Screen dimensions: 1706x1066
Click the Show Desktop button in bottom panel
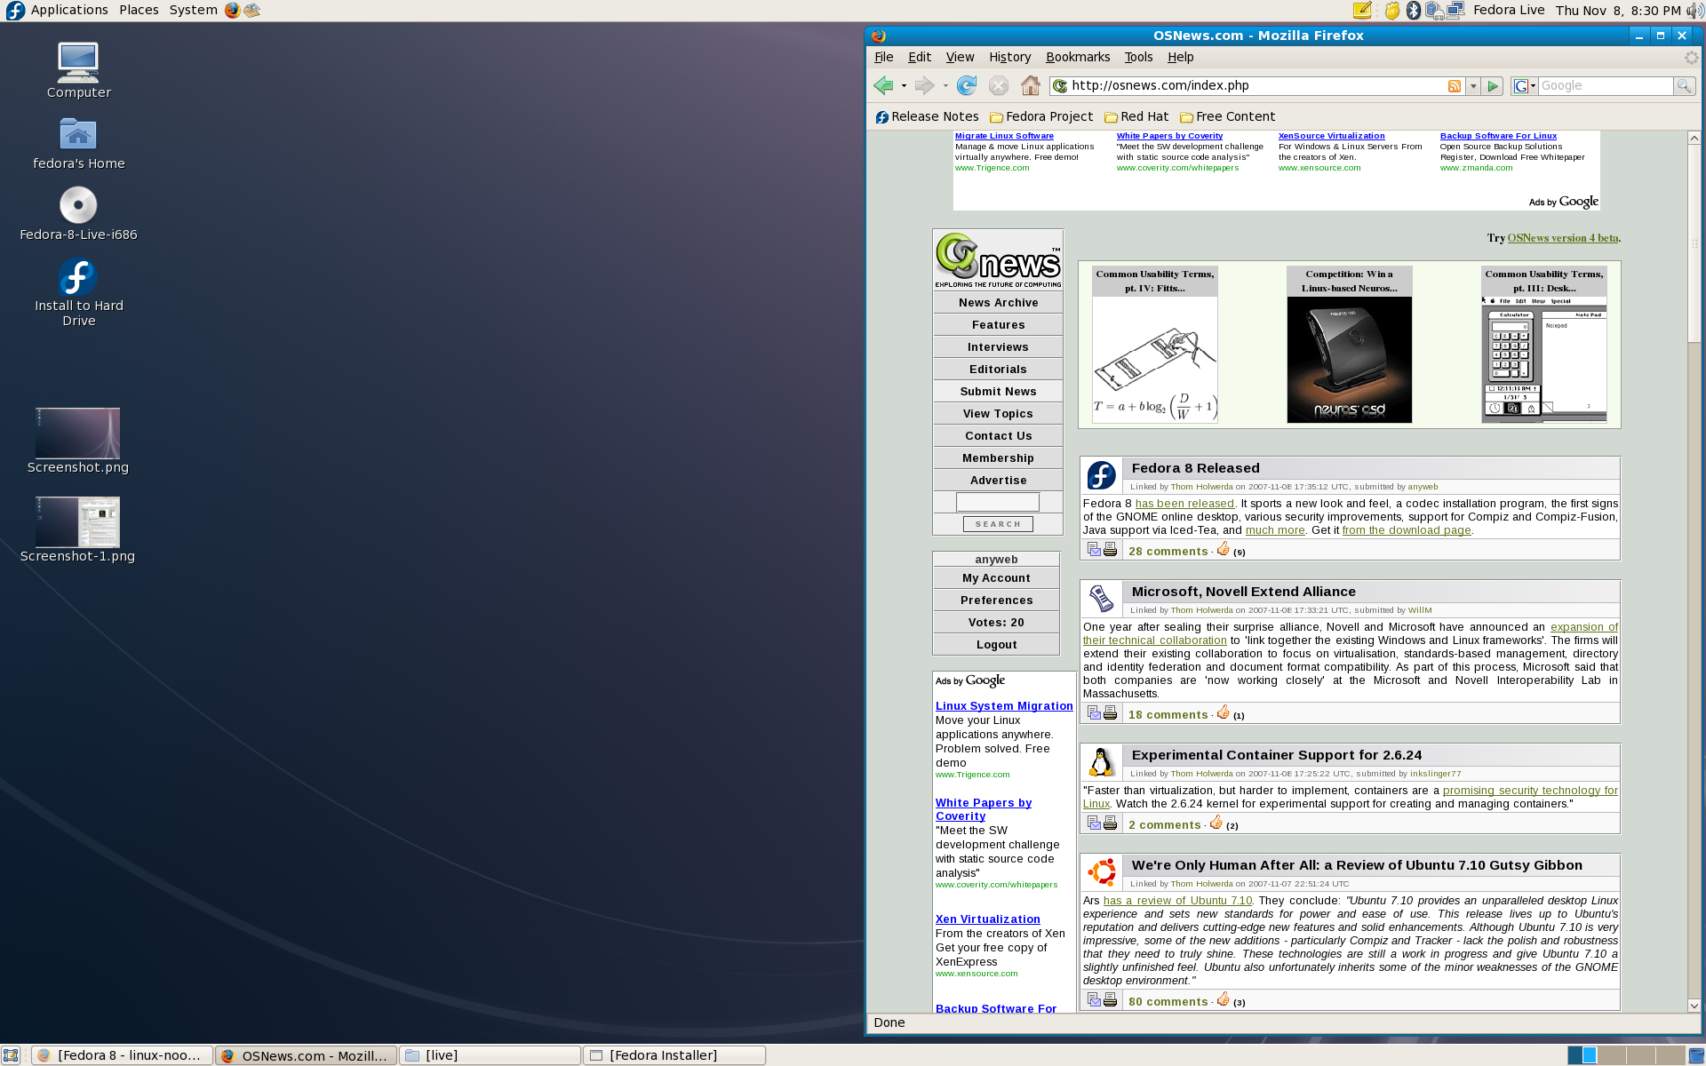click(x=11, y=1055)
